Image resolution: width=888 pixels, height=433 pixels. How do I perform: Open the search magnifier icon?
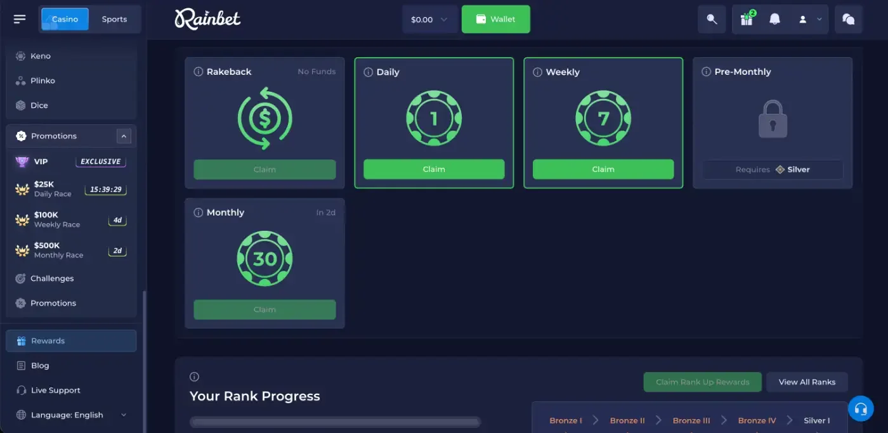712,19
